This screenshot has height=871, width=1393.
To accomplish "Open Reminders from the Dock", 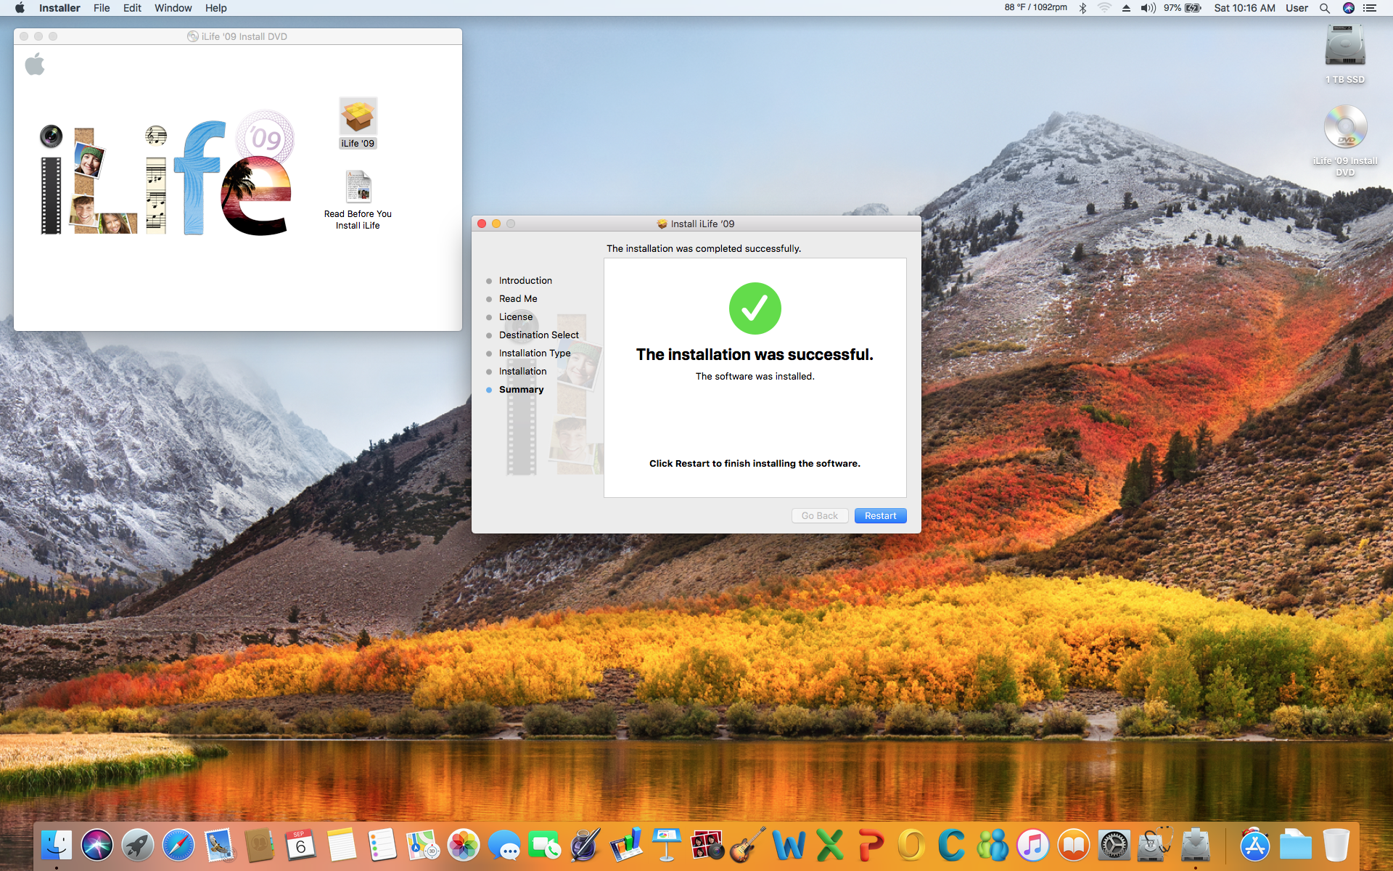I will coord(382,845).
